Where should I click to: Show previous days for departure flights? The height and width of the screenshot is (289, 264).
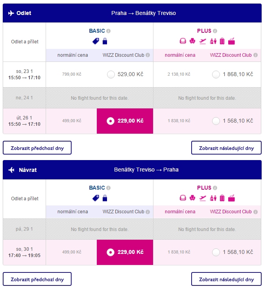(37, 148)
